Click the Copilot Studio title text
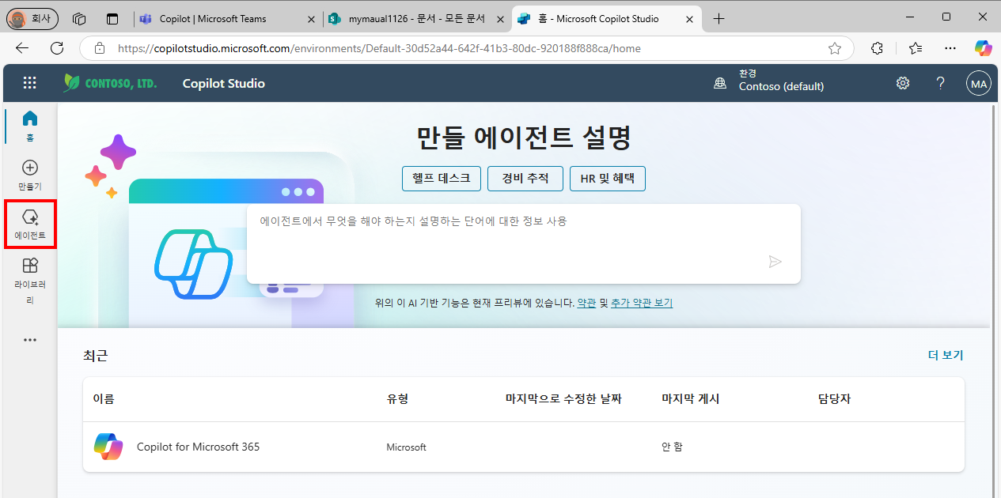 pyautogui.click(x=224, y=83)
